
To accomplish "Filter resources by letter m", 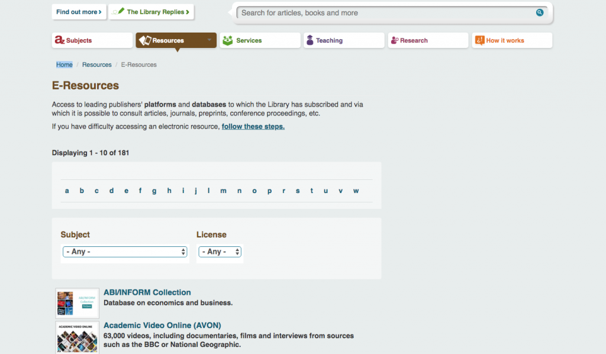I will coord(223,191).
